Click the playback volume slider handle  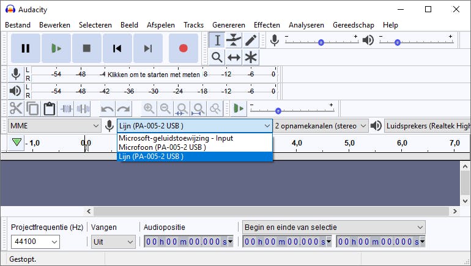click(x=398, y=43)
